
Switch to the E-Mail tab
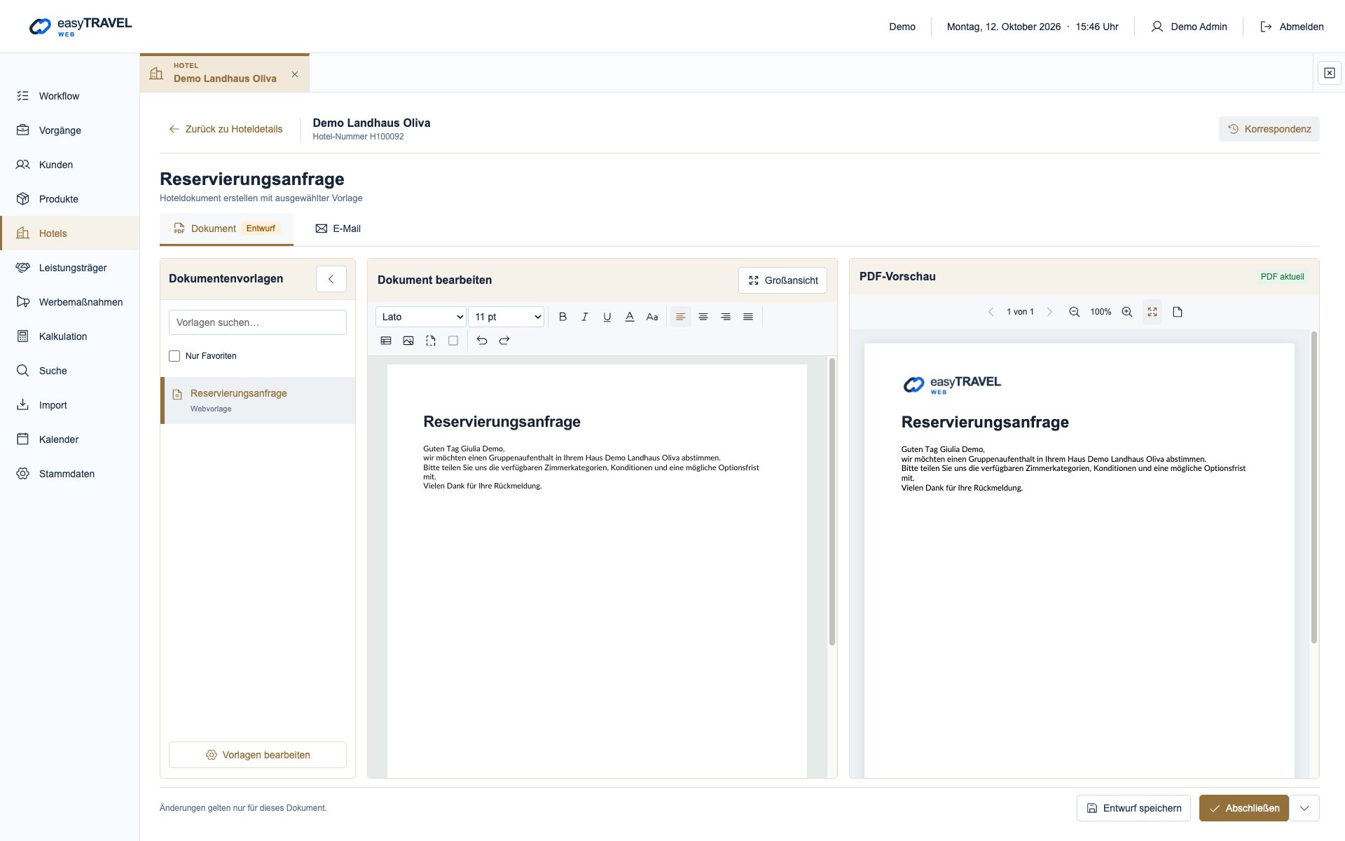[x=338, y=228]
